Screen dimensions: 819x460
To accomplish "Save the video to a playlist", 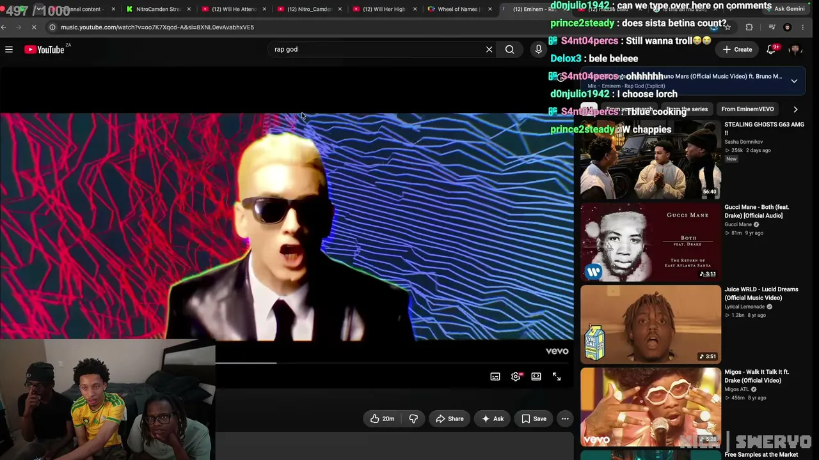I will pyautogui.click(x=534, y=418).
